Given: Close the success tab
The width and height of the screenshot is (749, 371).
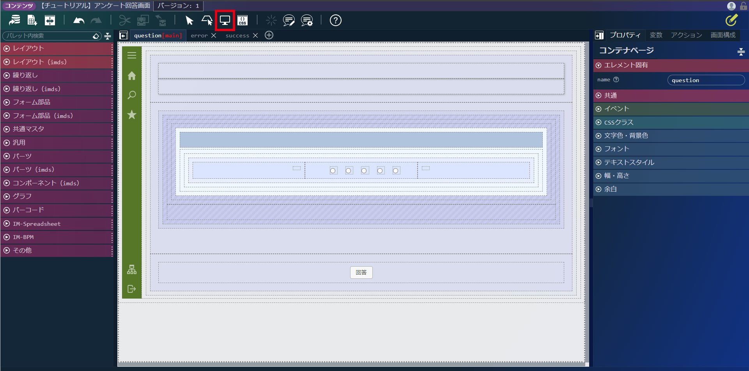Looking at the screenshot, I should pyautogui.click(x=255, y=35).
